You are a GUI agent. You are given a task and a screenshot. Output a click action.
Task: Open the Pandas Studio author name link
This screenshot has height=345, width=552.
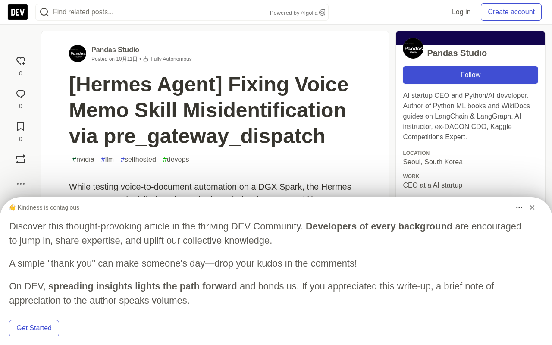115,50
